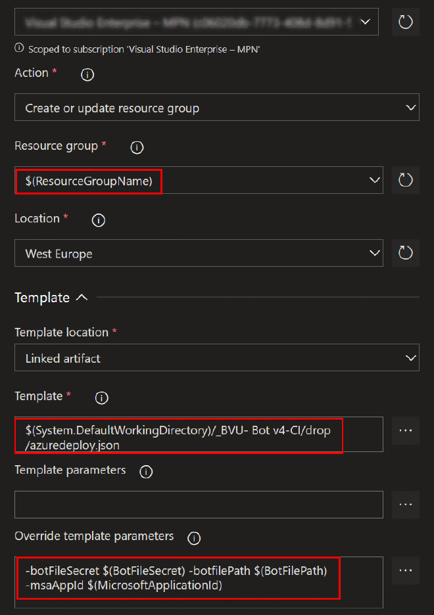Expand the Resource group dropdown arrow

pos(375,180)
